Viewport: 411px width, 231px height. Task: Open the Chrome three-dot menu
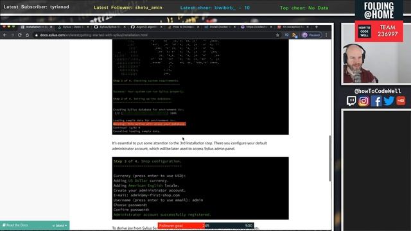[326, 35]
